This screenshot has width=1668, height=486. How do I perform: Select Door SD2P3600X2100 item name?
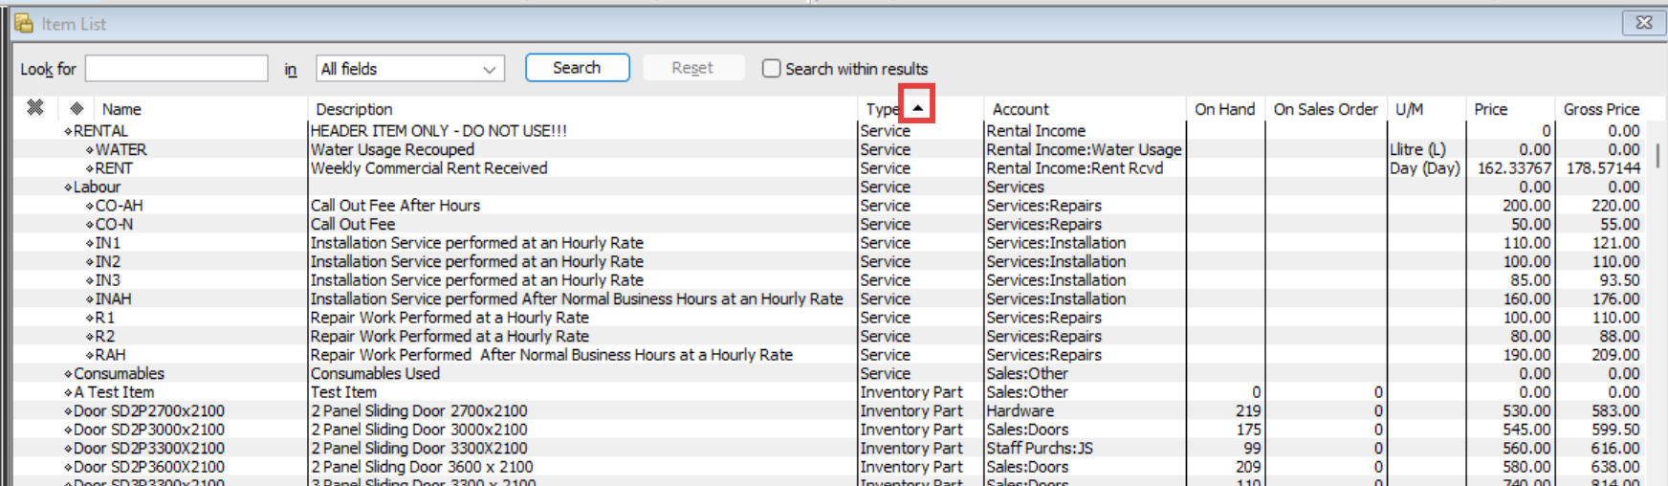click(149, 467)
